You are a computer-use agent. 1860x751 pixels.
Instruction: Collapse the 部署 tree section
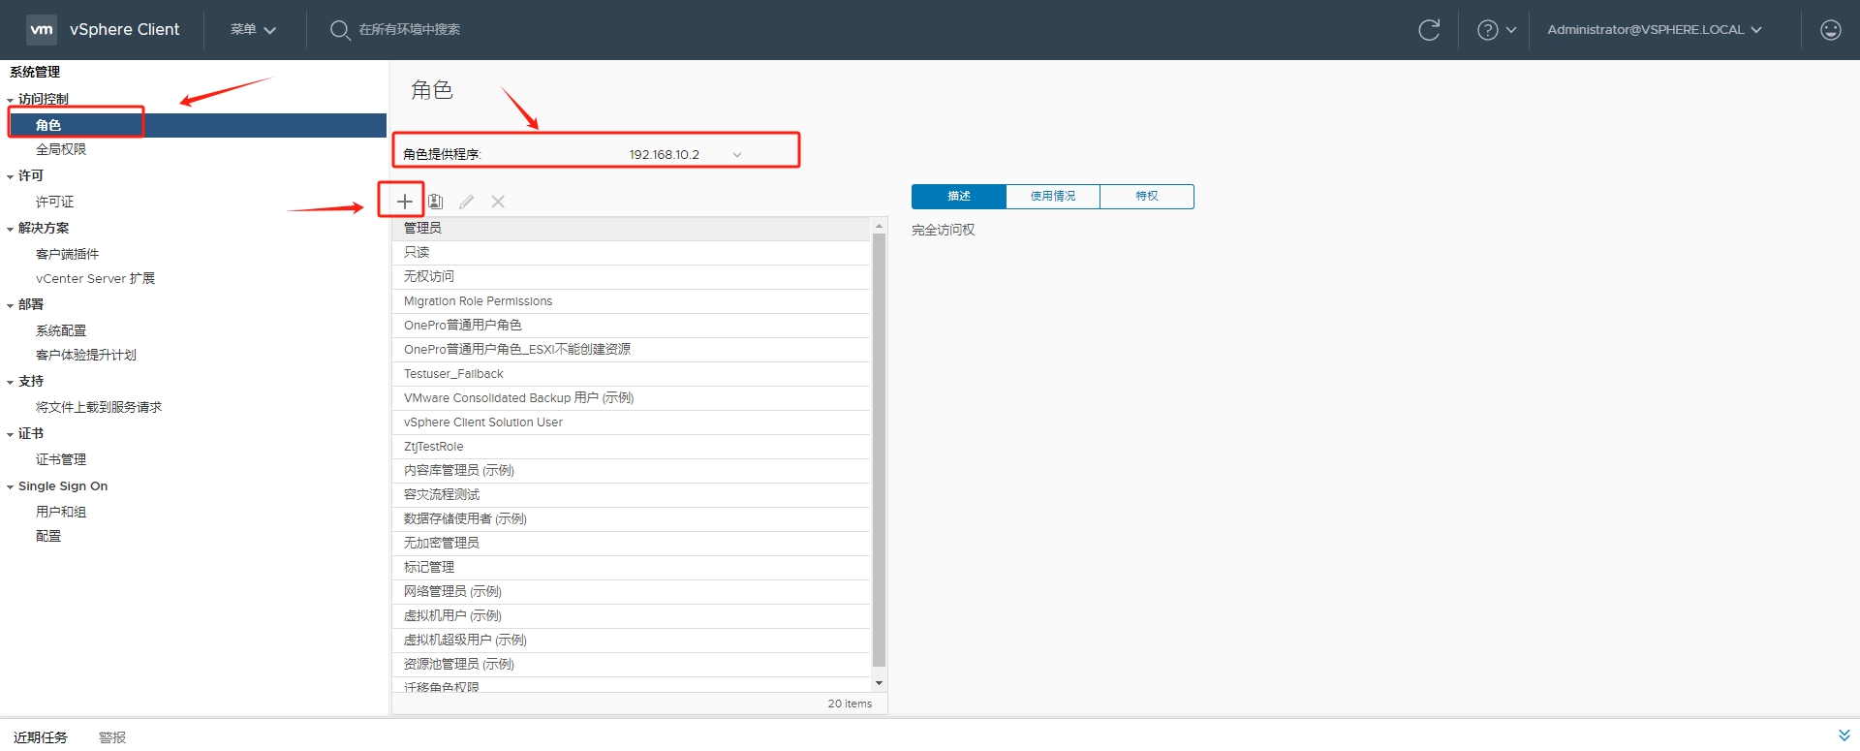[11, 305]
